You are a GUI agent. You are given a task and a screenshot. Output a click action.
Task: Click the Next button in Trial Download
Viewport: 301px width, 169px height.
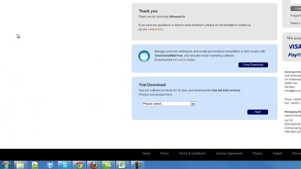coord(258,112)
